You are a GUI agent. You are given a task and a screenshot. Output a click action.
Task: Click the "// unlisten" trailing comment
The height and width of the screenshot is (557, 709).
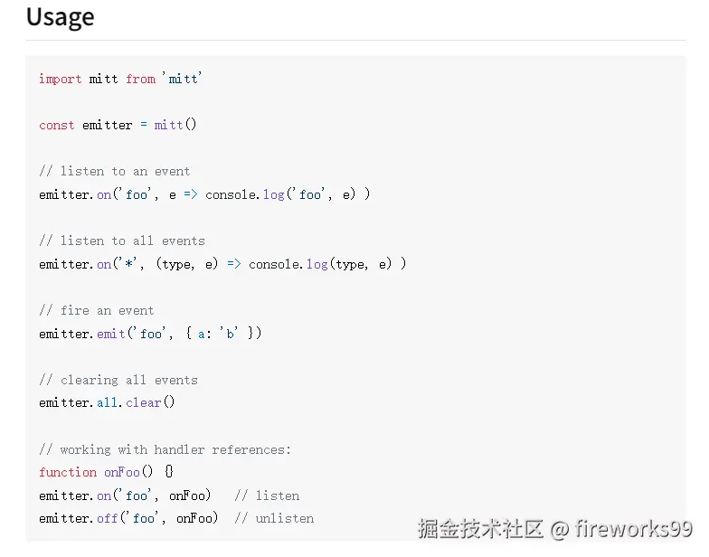click(x=274, y=518)
